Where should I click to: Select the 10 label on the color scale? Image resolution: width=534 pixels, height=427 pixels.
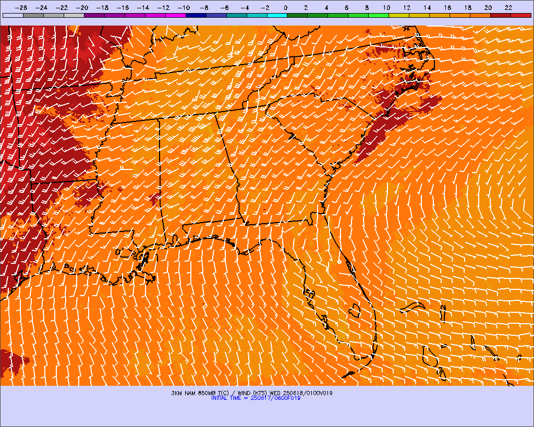coord(386,7)
